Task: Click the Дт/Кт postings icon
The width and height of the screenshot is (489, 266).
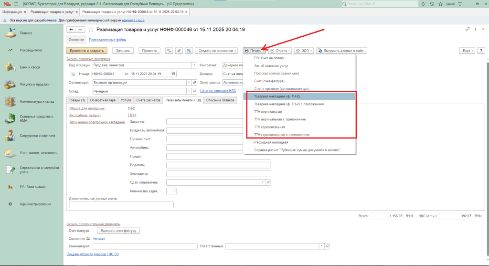Action: [169, 50]
